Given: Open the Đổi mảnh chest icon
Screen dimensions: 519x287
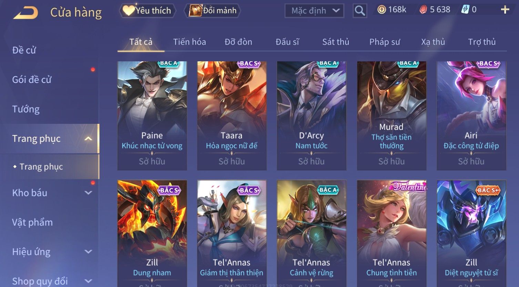Looking at the screenshot, I should tap(195, 11).
